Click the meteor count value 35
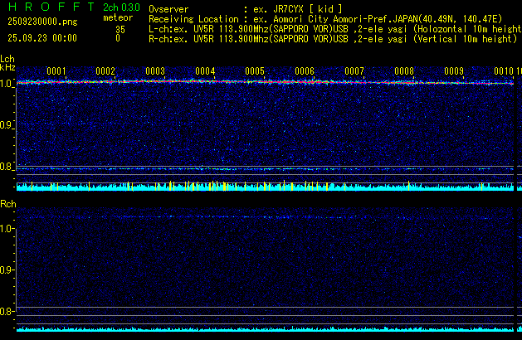Screen dimensions: 522x340 point(120,28)
